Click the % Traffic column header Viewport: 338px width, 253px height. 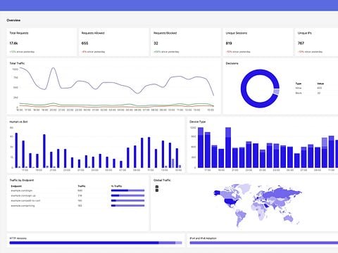click(x=117, y=186)
